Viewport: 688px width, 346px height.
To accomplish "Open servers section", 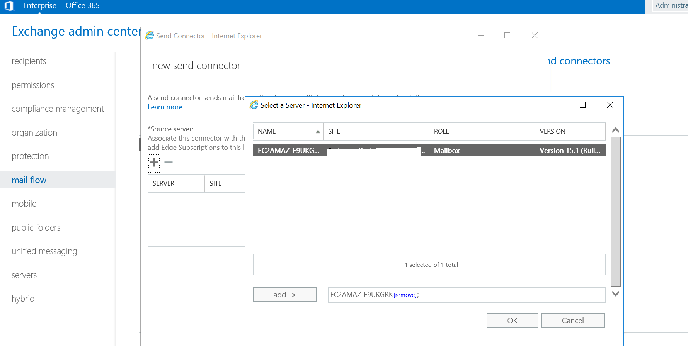I will tap(24, 275).
